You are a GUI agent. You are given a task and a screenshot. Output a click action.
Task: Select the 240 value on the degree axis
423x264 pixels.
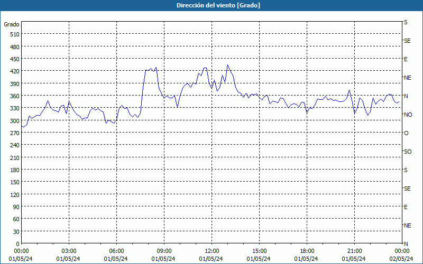(x=15, y=146)
